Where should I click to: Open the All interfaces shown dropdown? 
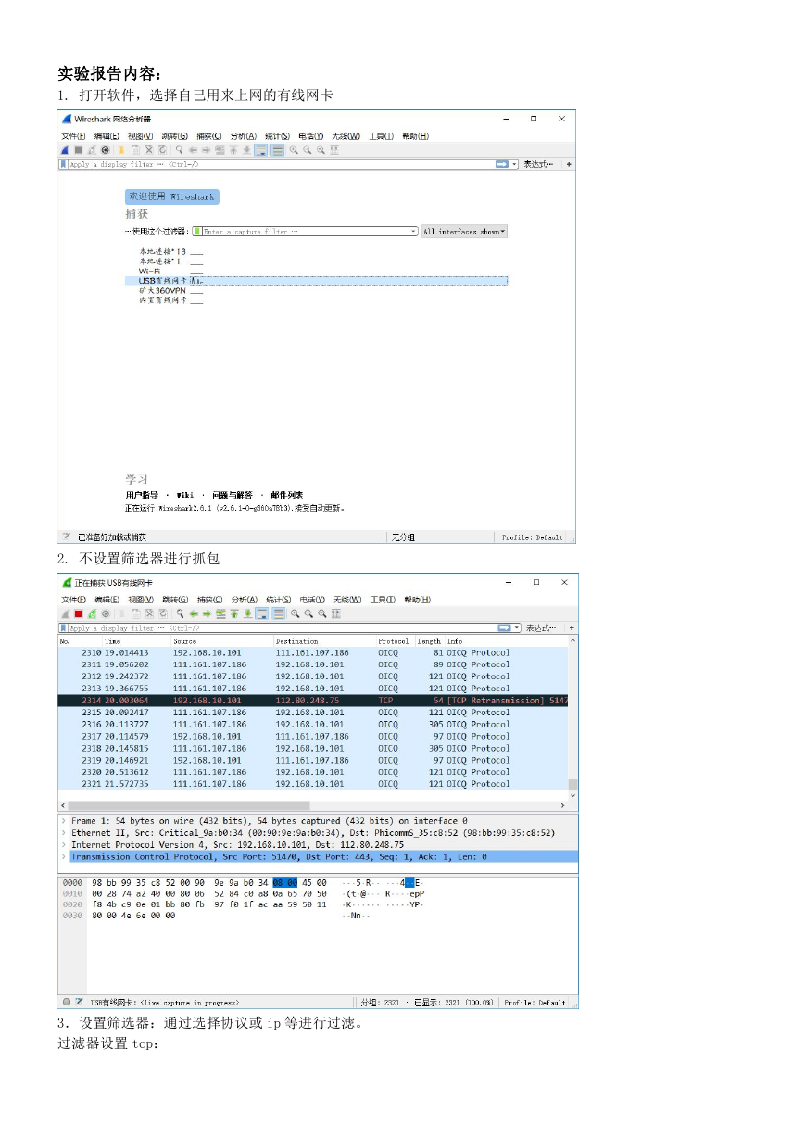click(x=464, y=232)
